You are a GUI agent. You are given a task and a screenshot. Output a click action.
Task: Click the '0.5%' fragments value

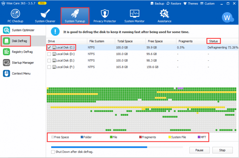[181, 47]
